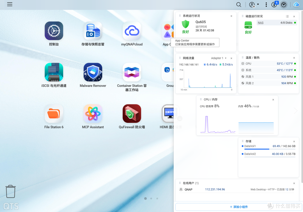Toggle list view in 磁盘运行状况 widget
The height and width of the screenshot is (212, 303).
tap(287, 17)
